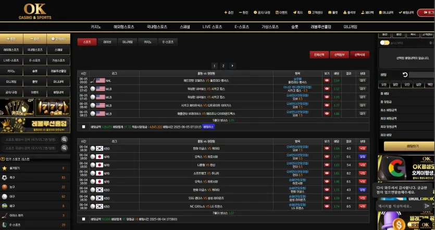Select 축구 soccer in popular sports list
Screen dimensions: 435x230
pyautogui.click(x=35, y=178)
